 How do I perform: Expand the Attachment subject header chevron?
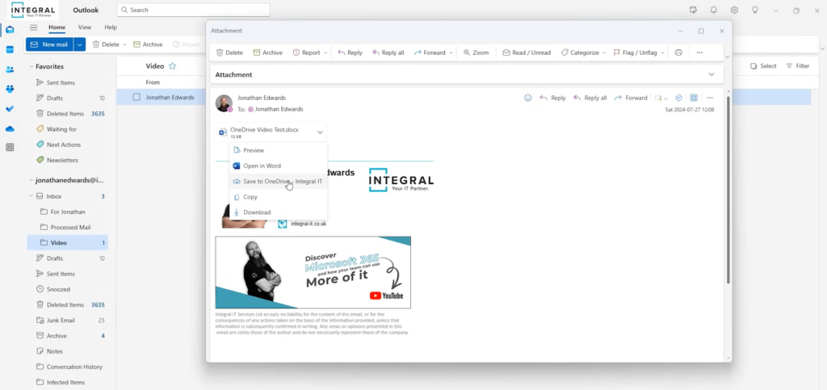pyautogui.click(x=712, y=74)
